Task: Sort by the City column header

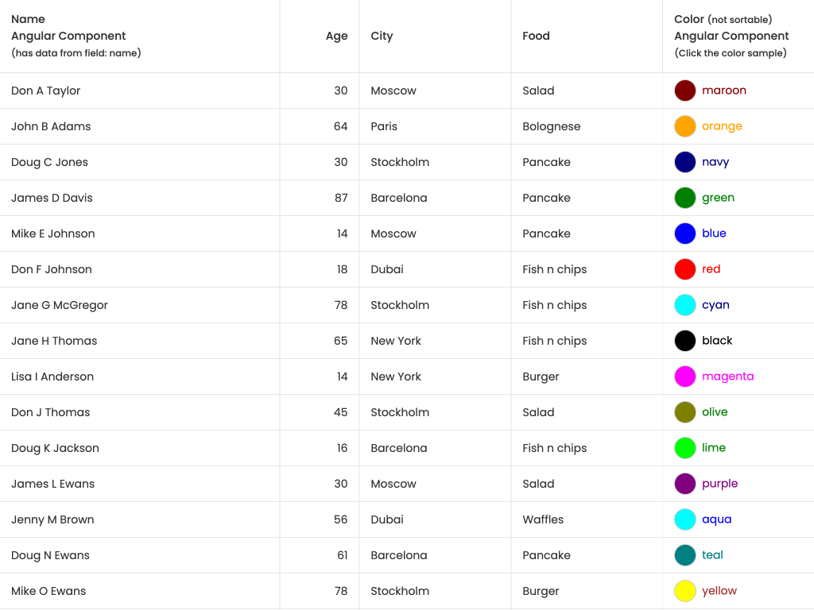Action: tap(382, 36)
